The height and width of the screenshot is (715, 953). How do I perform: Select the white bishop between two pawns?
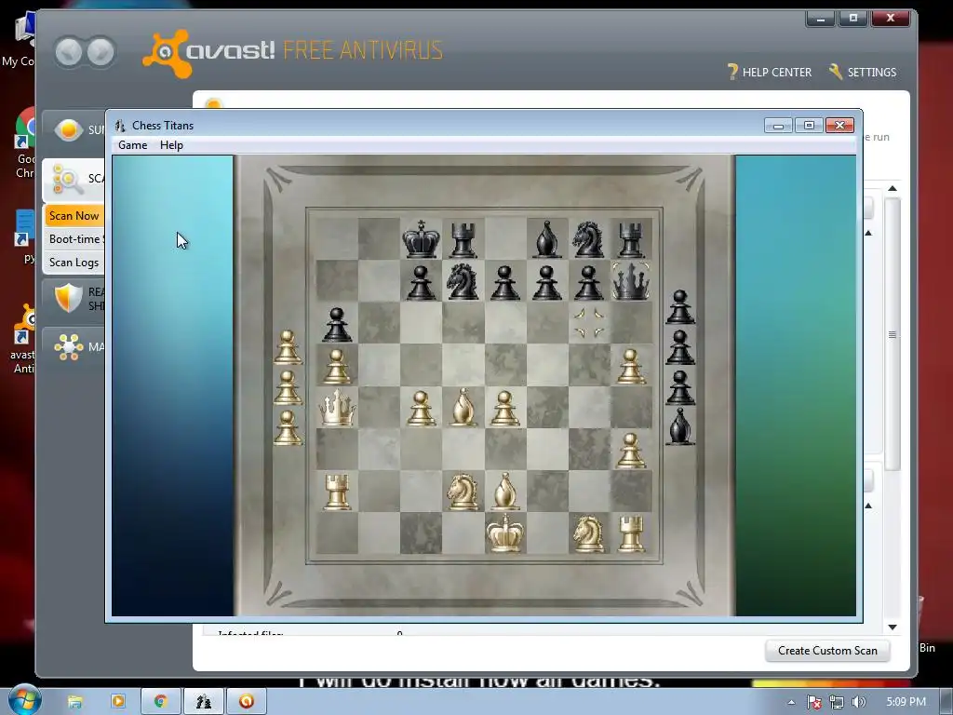pos(463,407)
